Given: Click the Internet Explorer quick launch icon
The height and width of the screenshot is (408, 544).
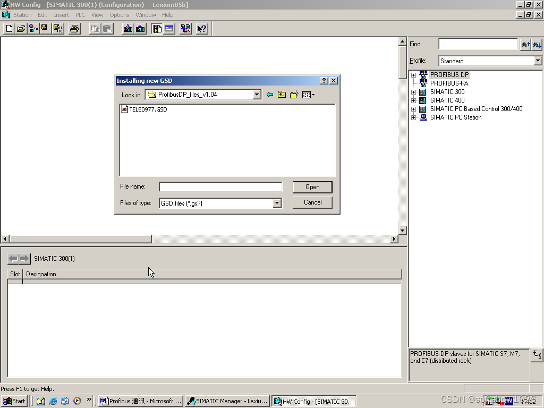Looking at the screenshot, I should coord(53,401).
